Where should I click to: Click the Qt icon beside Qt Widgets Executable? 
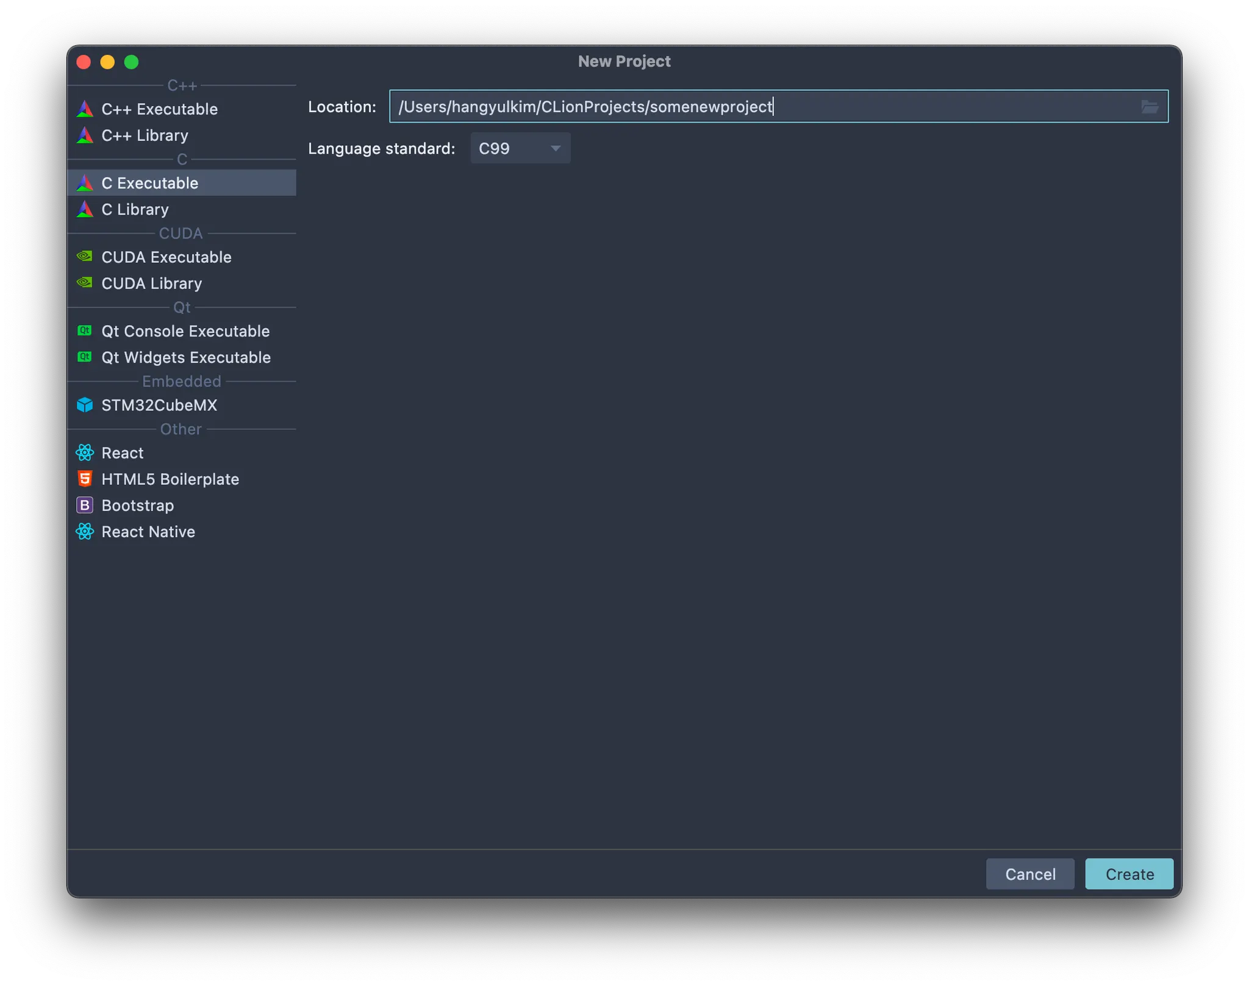click(x=85, y=357)
